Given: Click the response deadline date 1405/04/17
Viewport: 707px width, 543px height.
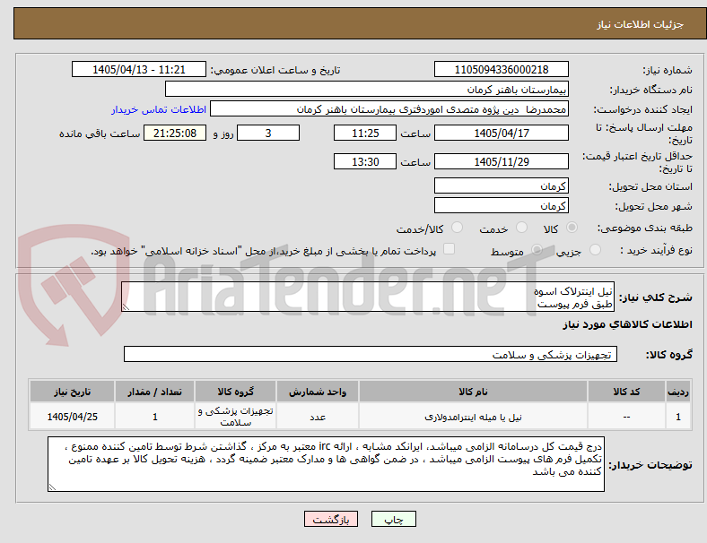Looking at the screenshot, I should click(x=502, y=133).
